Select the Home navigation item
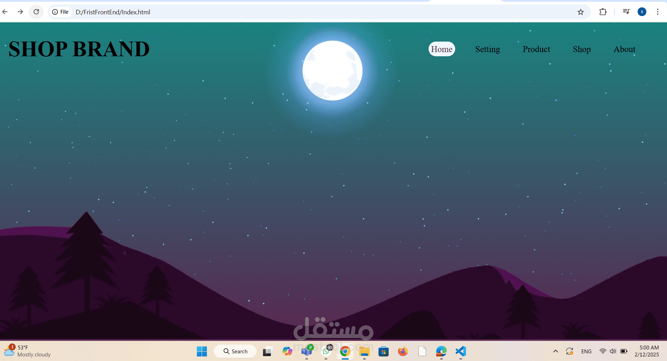Image resolution: width=667 pixels, height=361 pixels. point(442,49)
